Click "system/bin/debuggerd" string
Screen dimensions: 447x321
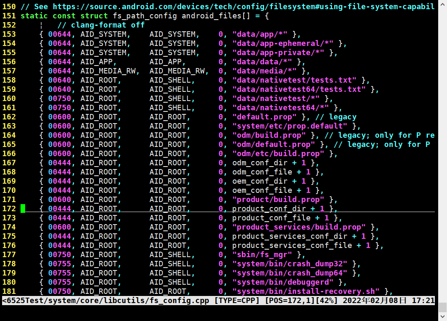[283, 282]
